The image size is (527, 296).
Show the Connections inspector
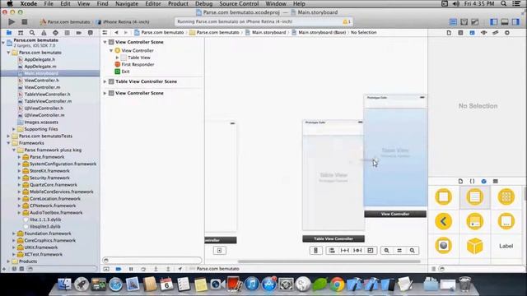507,33
